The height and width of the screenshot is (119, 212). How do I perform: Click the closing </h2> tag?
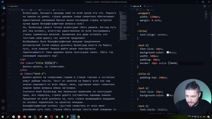click(x=24, y=70)
